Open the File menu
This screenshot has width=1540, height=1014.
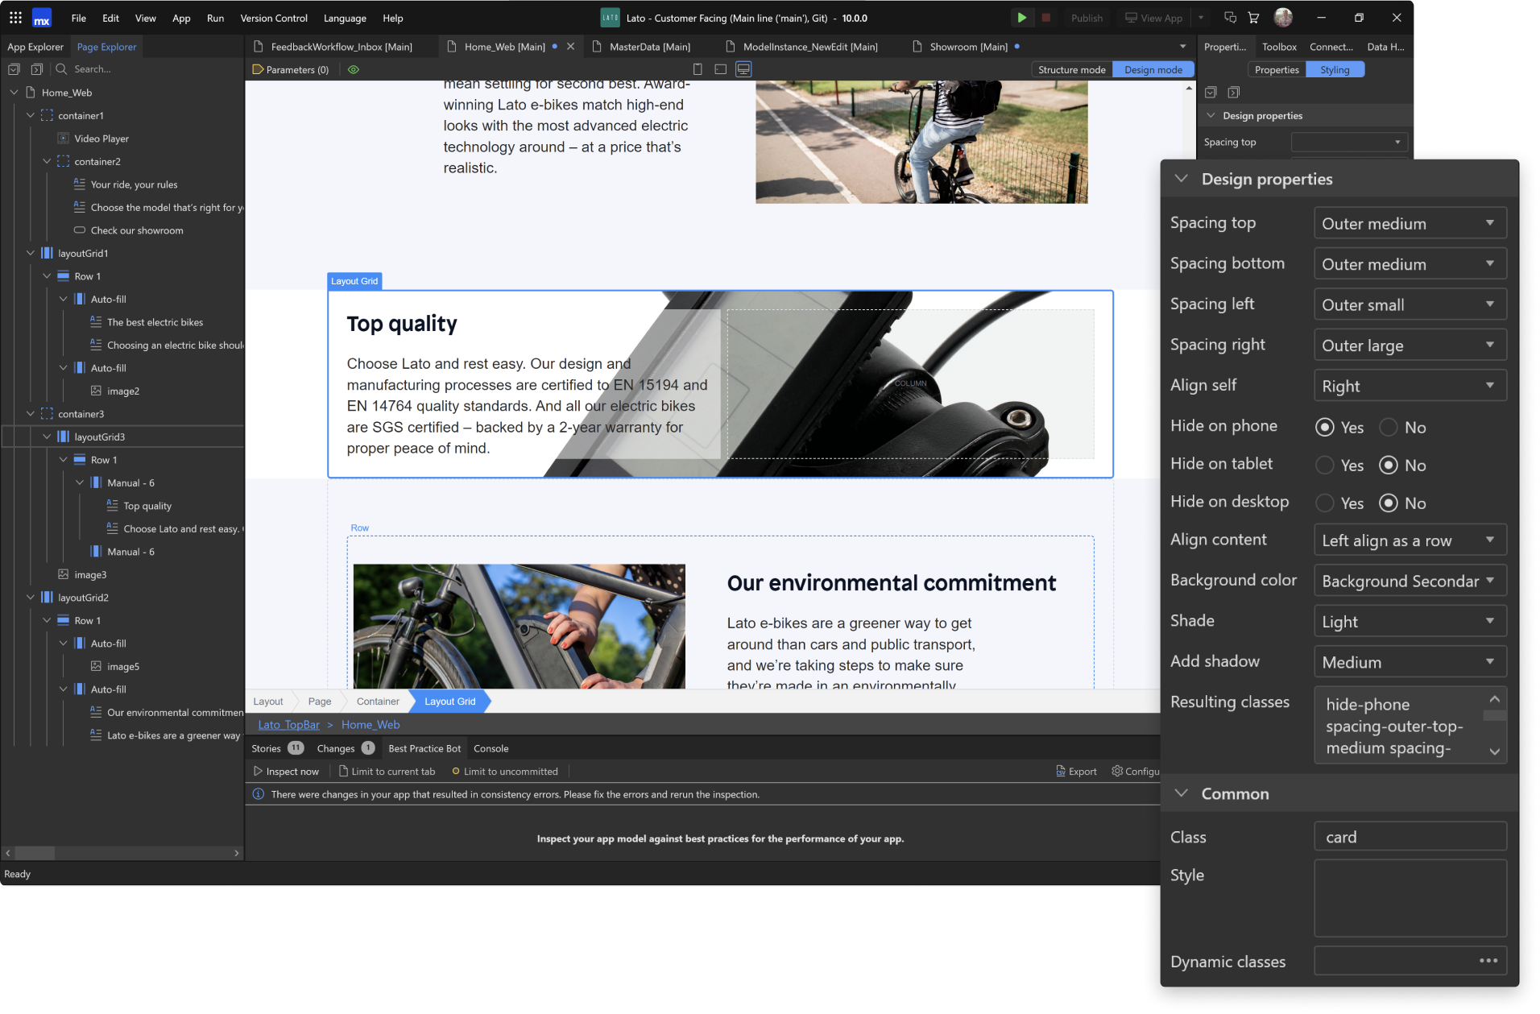[78, 18]
